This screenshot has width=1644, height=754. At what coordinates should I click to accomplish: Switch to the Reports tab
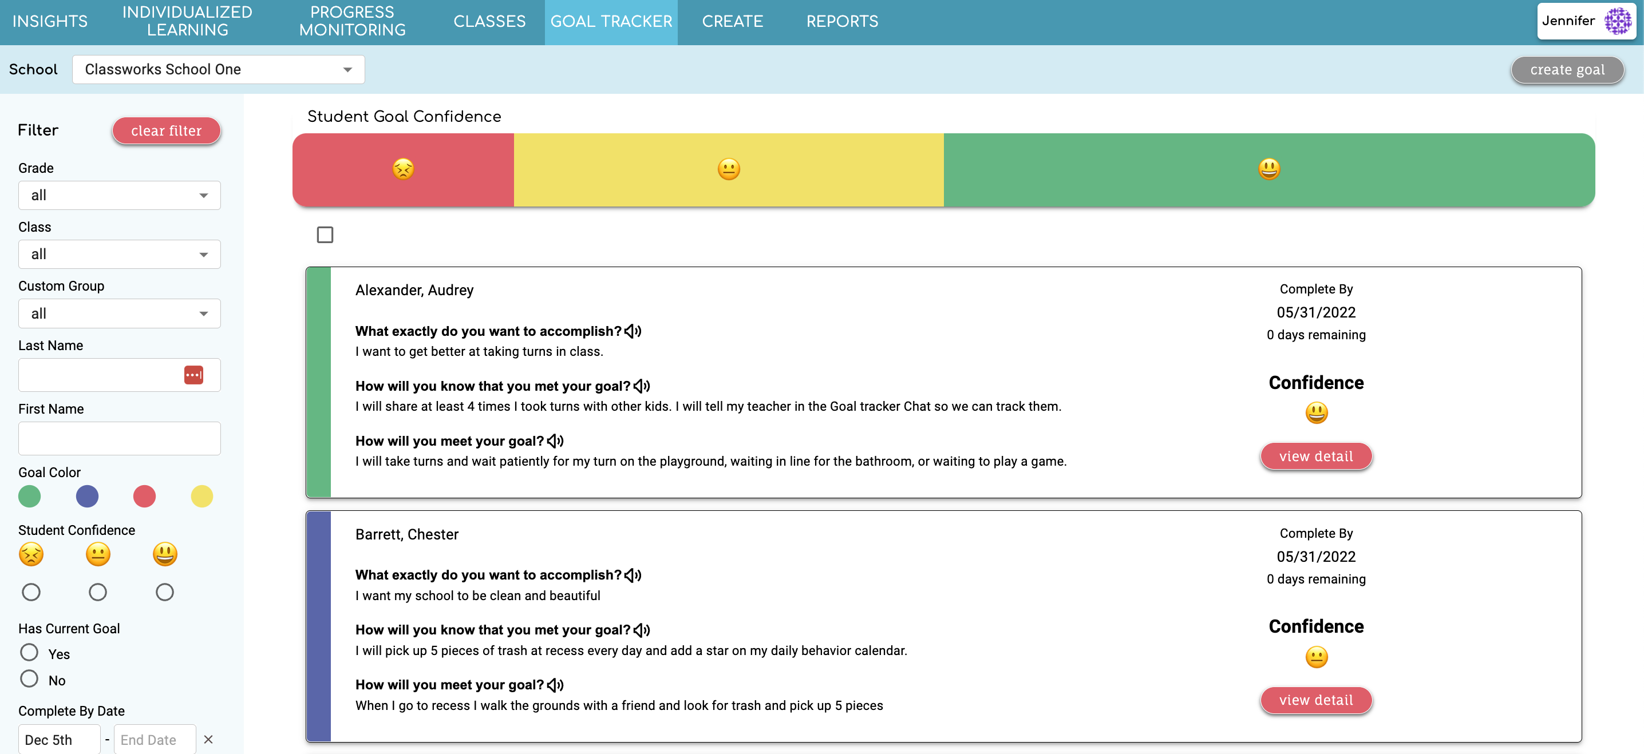coord(842,21)
